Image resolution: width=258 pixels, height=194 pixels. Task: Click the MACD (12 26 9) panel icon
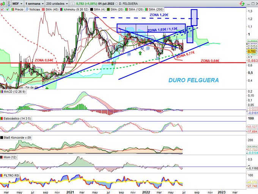[2, 92]
